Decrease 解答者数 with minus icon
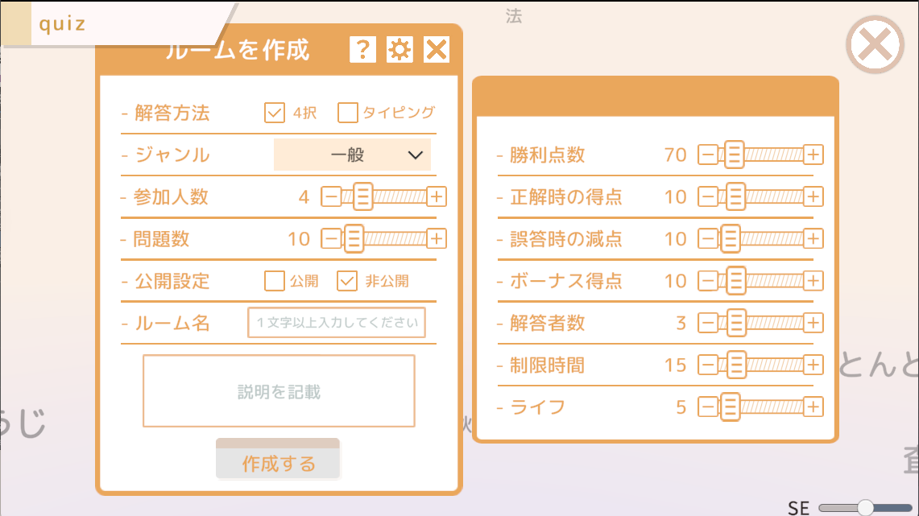919x516 pixels. 707,323
